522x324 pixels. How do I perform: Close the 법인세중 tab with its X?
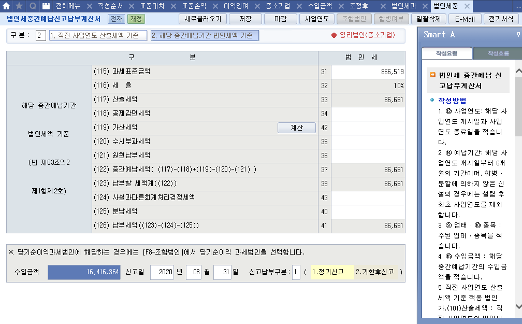click(x=467, y=6)
